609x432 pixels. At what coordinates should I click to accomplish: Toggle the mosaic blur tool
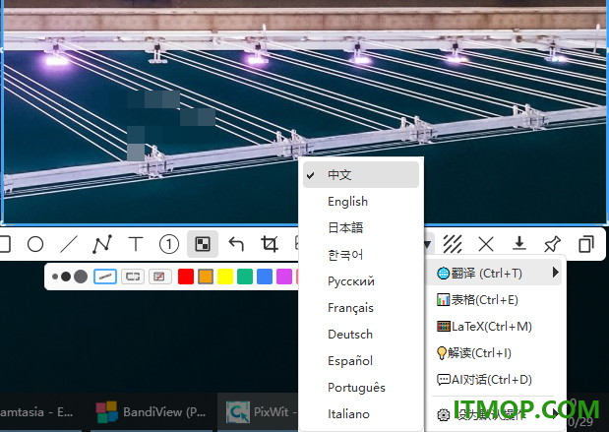(203, 244)
